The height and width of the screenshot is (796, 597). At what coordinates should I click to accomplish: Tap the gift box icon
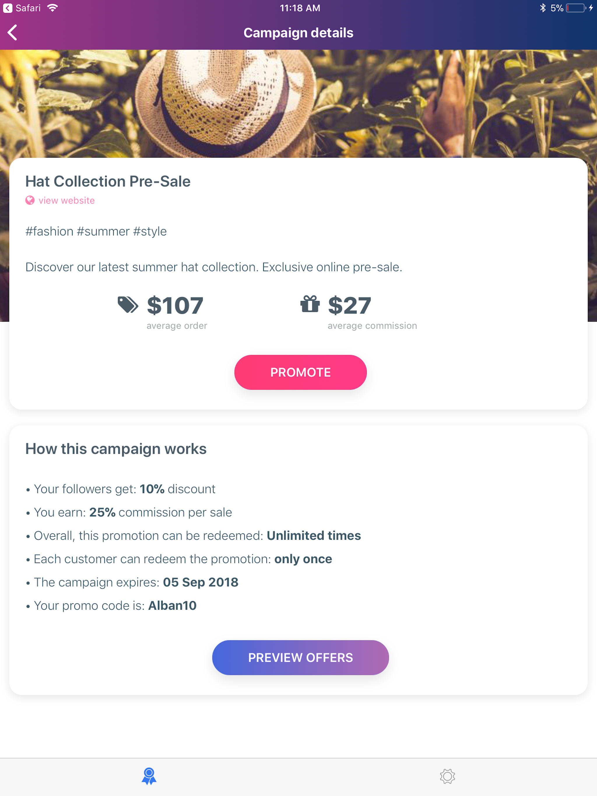(310, 304)
